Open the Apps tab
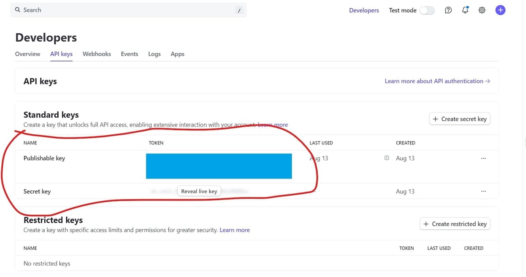The image size is (526, 277). pyautogui.click(x=178, y=54)
